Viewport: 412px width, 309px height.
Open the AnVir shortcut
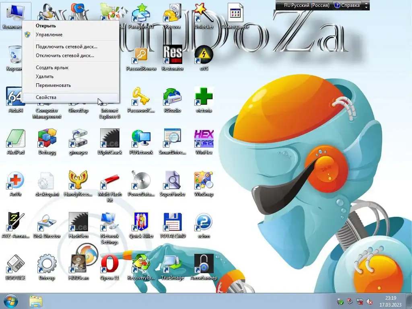pos(16,184)
